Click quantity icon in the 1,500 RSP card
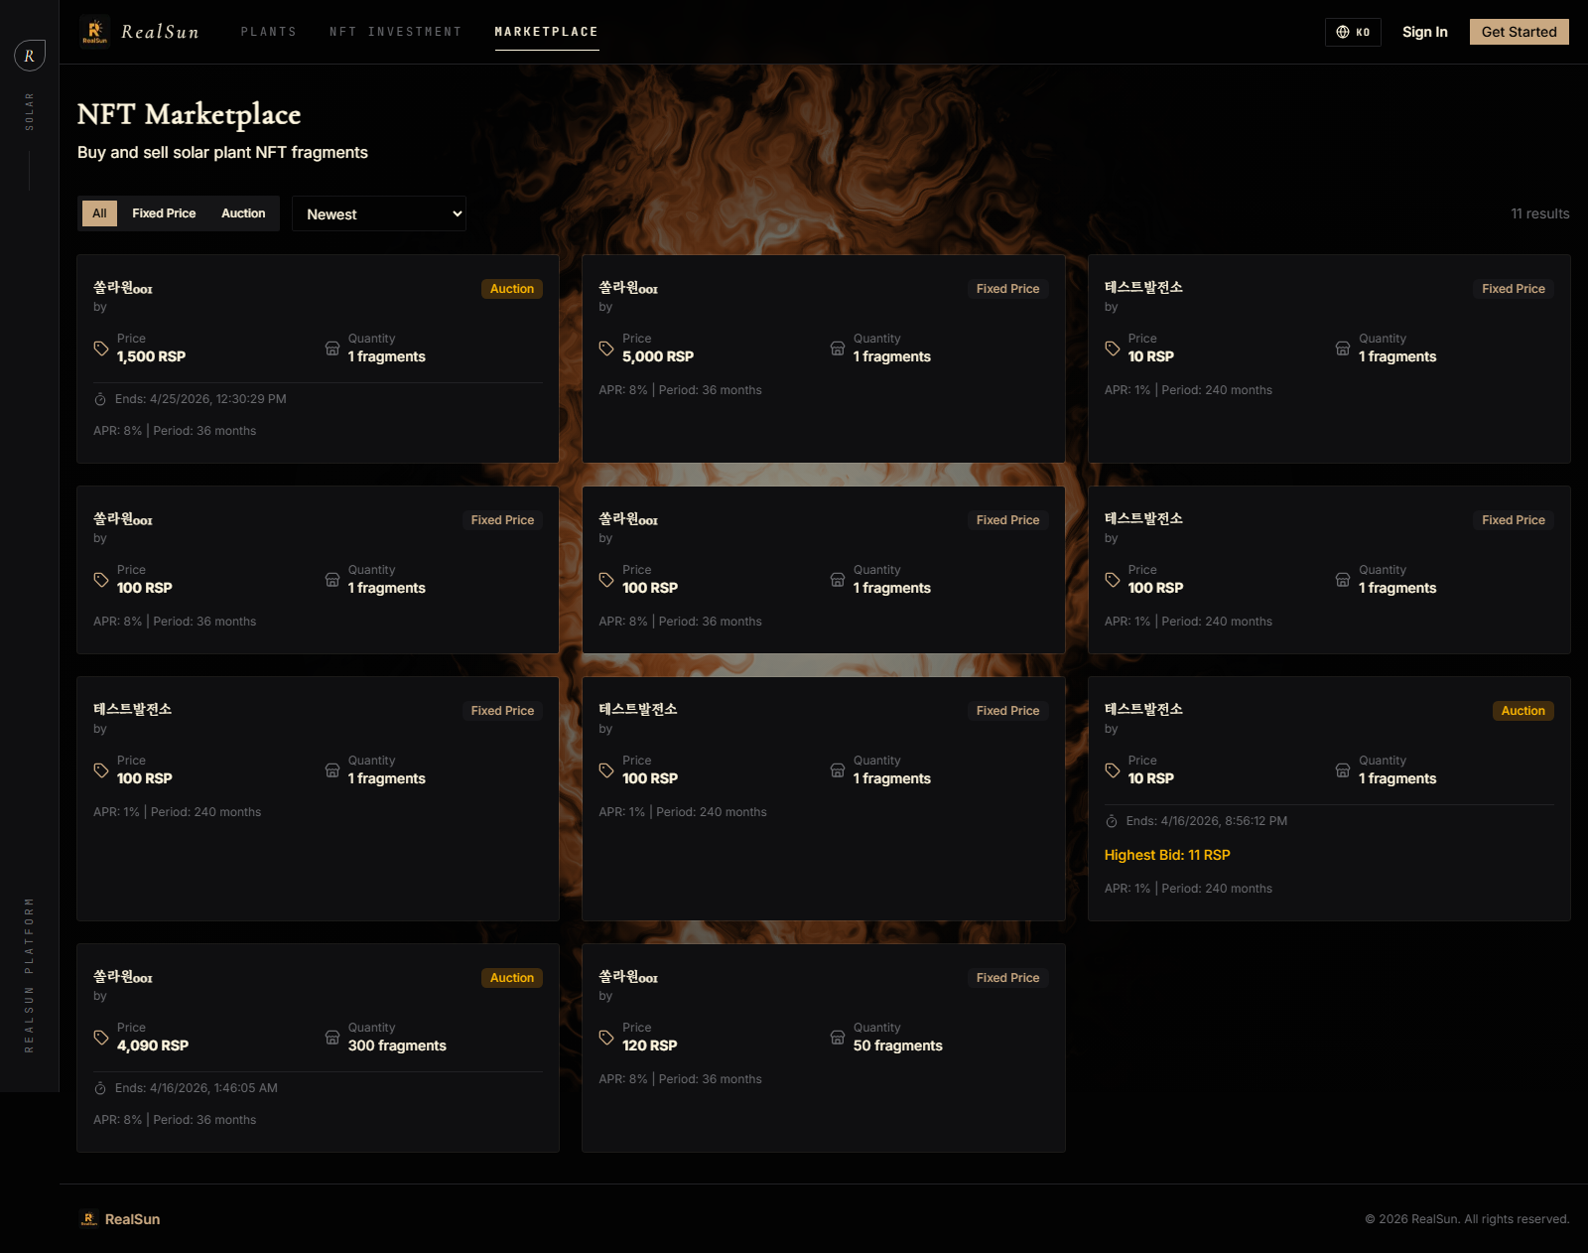 [x=332, y=348]
